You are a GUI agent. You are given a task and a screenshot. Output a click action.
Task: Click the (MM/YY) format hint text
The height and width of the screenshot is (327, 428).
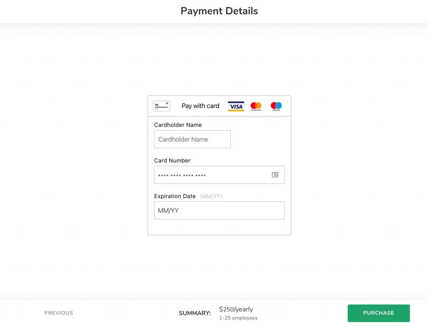[x=211, y=196]
